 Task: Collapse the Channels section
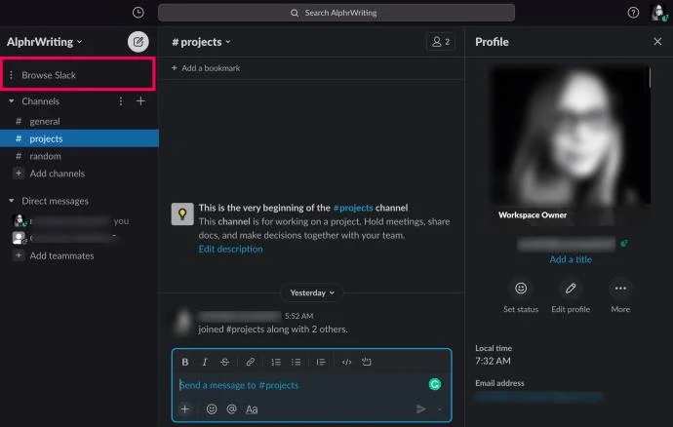point(12,101)
